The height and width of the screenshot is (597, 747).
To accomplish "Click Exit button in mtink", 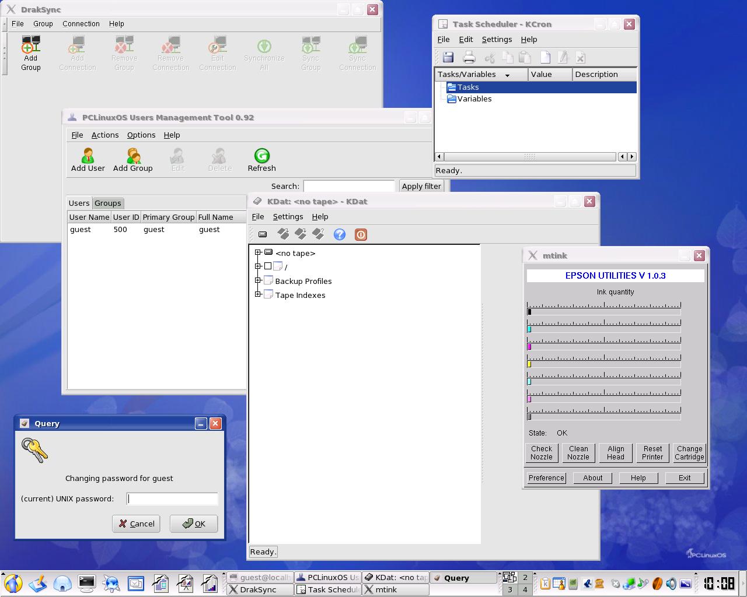I will click(685, 478).
